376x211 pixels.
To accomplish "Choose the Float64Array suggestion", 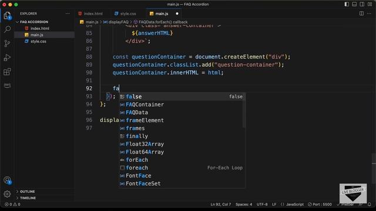I will pos(182,152).
